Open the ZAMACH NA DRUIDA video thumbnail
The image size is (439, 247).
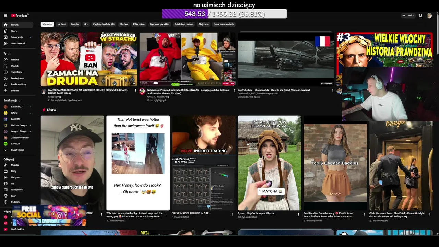[x=89, y=59]
